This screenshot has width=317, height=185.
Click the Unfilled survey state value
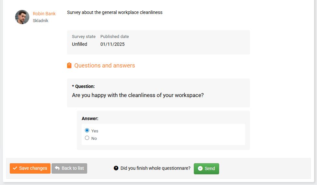[x=79, y=44]
